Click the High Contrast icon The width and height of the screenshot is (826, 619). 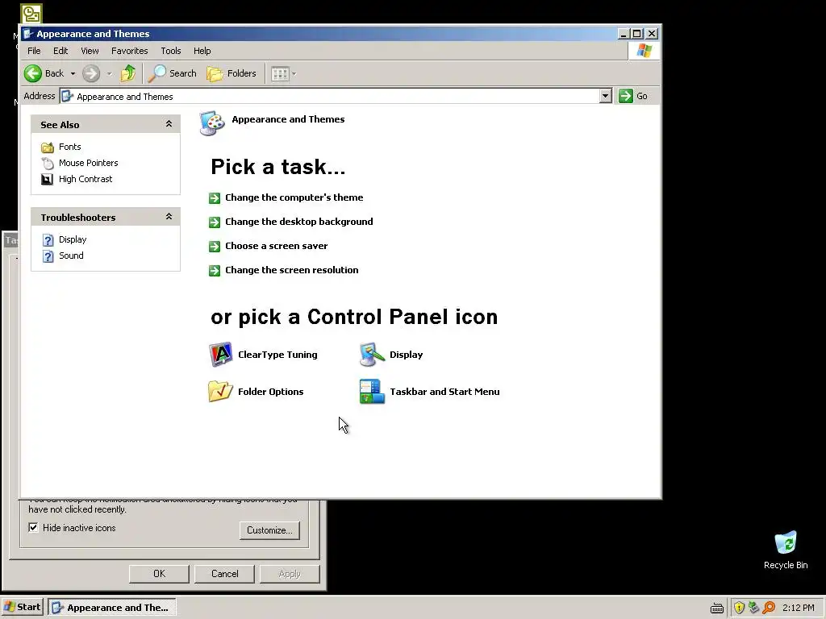[47, 180]
